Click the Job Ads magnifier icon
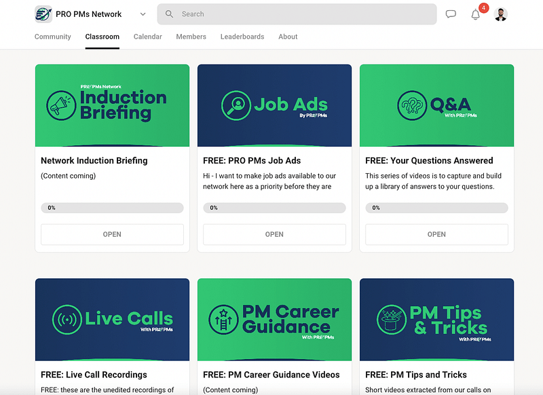This screenshot has width=543, height=395. pyautogui.click(x=236, y=105)
